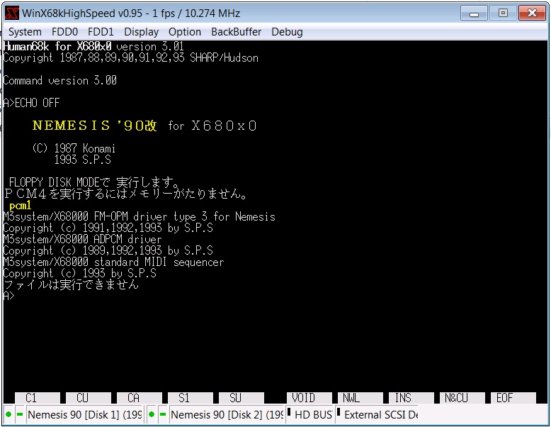Screen dimensions: 551x427
Task: Click the C1 function key label
Action: click(x=31, y=399)
